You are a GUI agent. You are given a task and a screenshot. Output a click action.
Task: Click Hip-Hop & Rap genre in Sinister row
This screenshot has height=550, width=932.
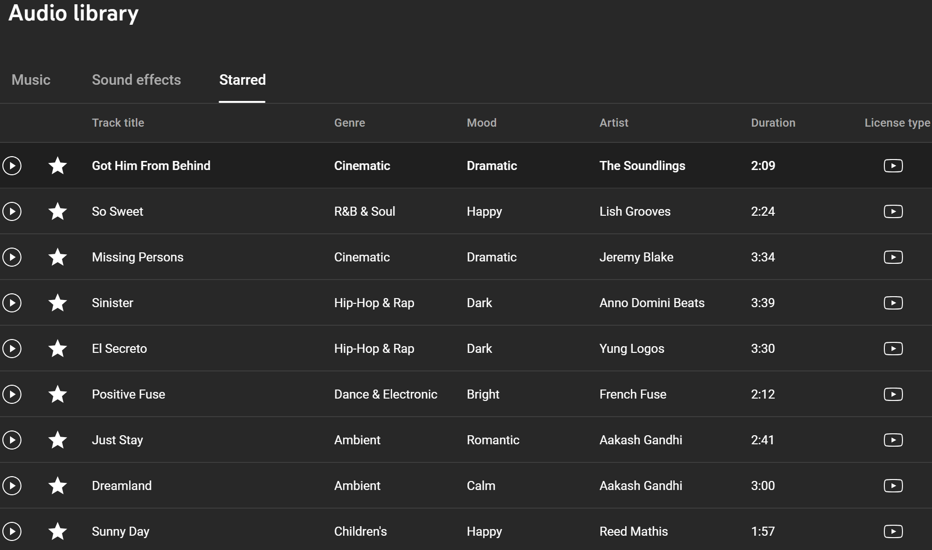374,303
